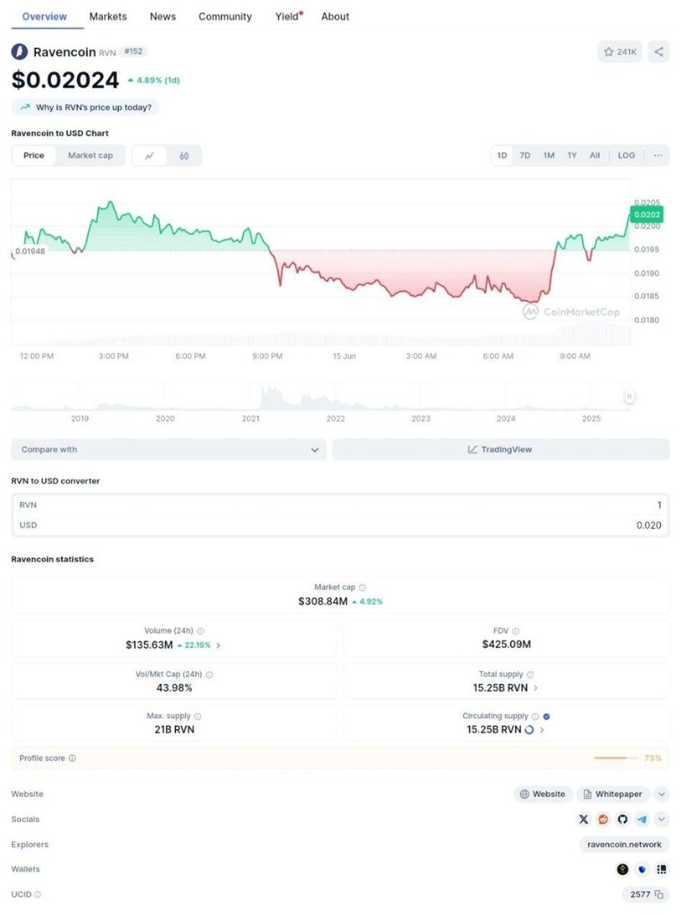
Task: Click Why is RVN's price up today
Action: pyautogui.click(x=85, y=108)
